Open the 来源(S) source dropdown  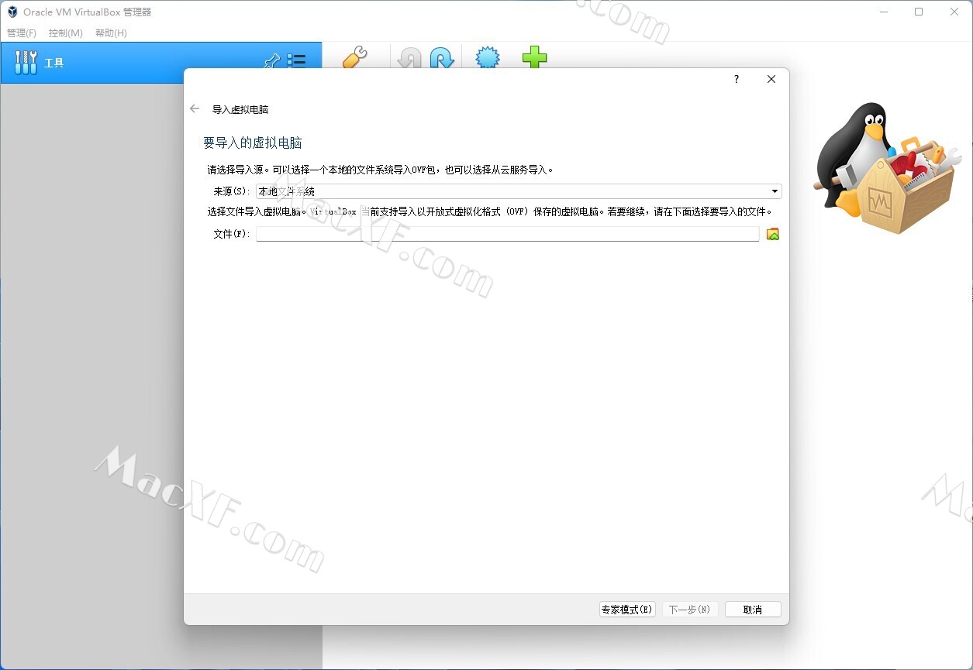519,191
